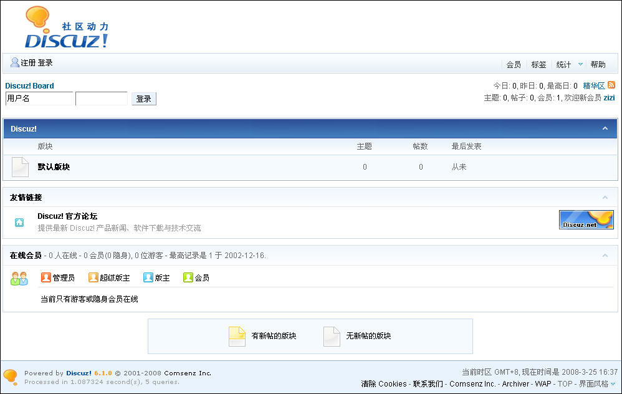This screenshot has height=394, width=622.
Task: Click the 登录 button
Action: pyautogui.click(x=143, y=98)
